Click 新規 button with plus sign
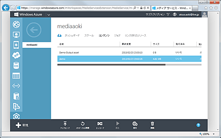The width and height of the screenshot is (221, 138). point(22,125)
